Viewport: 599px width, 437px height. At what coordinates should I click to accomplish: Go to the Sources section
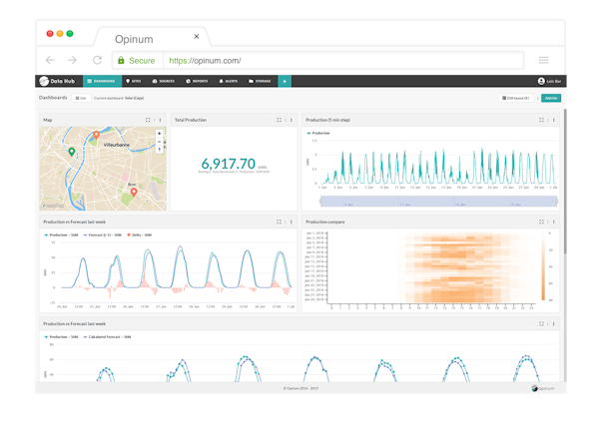pos(163,81)
